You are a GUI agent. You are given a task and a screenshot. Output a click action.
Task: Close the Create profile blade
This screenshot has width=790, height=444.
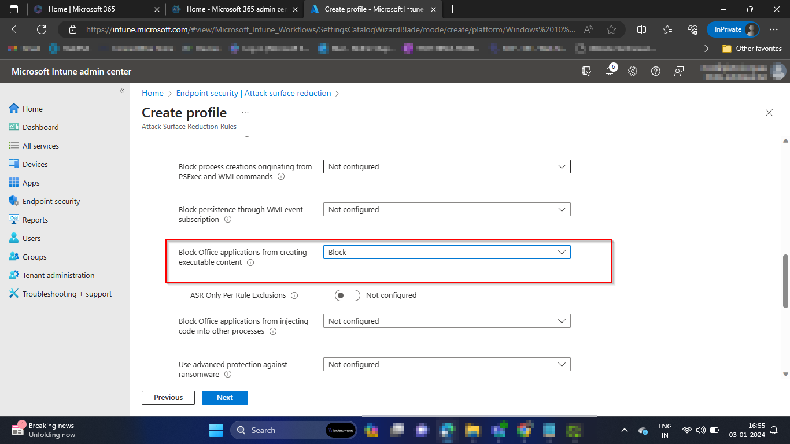769,113
